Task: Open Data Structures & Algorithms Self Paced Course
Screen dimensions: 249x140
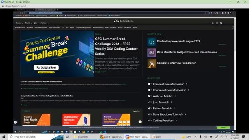Action: pyautogui.click(x=187, y=52)
